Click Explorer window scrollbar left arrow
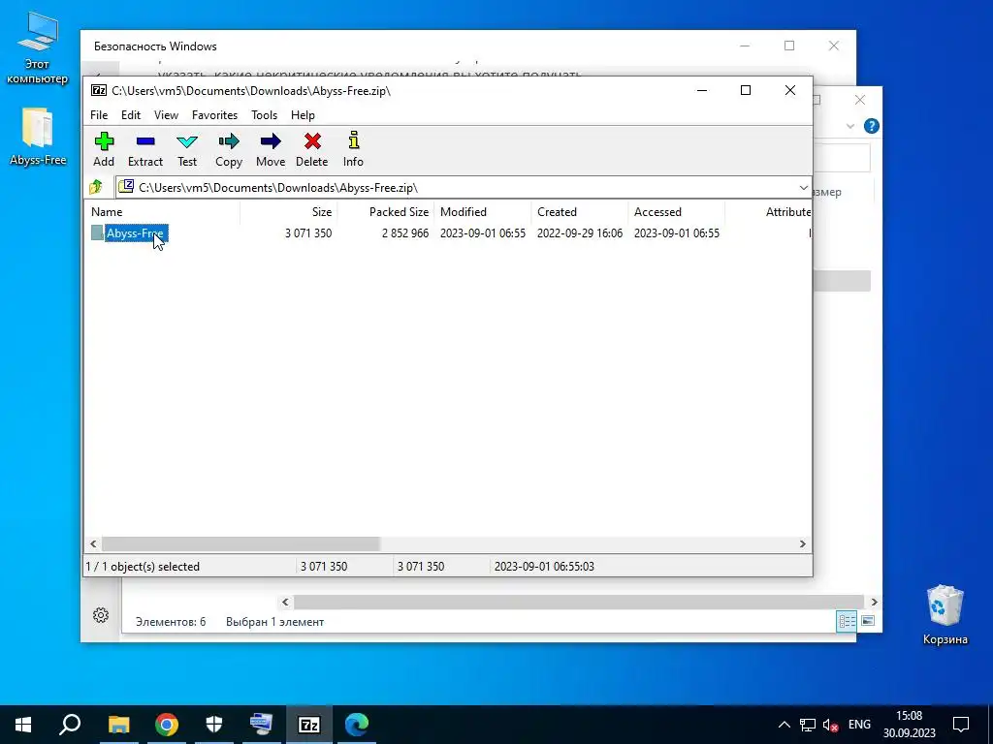 [x=285, y=603]
